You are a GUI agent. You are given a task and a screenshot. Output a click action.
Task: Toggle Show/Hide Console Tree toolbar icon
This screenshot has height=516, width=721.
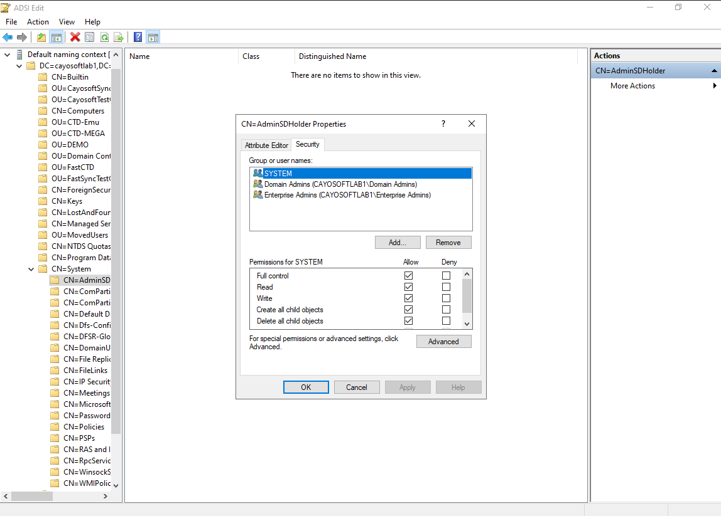click(56, 37)
